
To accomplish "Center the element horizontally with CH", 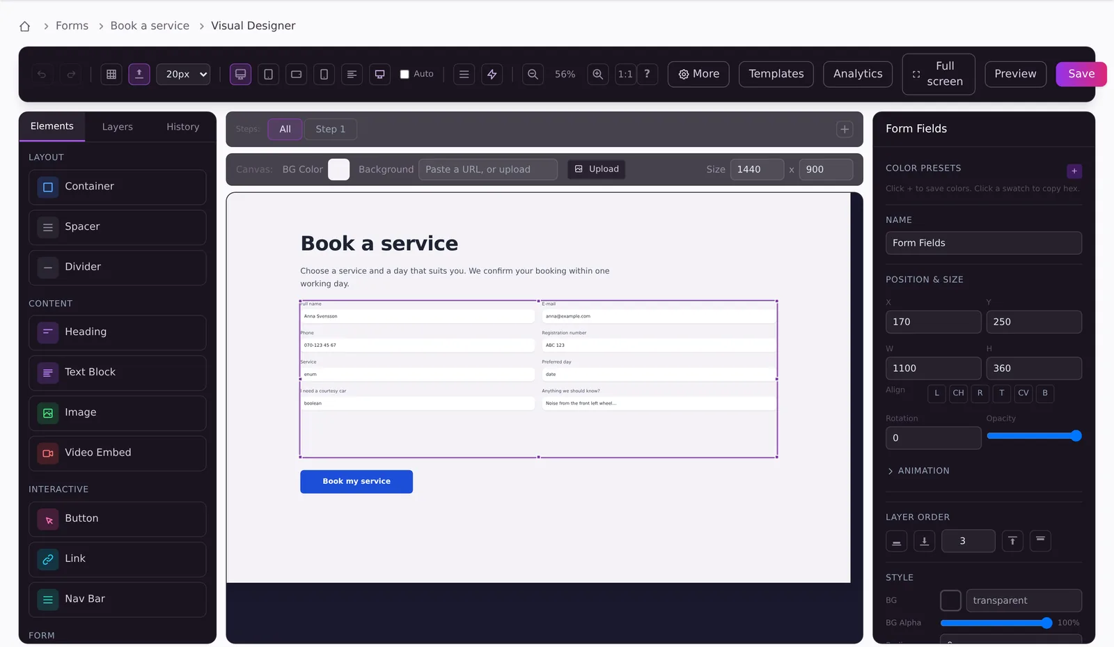I will pos(958,393).
